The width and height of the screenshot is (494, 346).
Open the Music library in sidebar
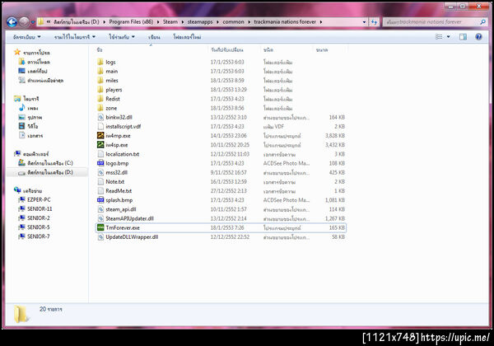coord(29,108)
